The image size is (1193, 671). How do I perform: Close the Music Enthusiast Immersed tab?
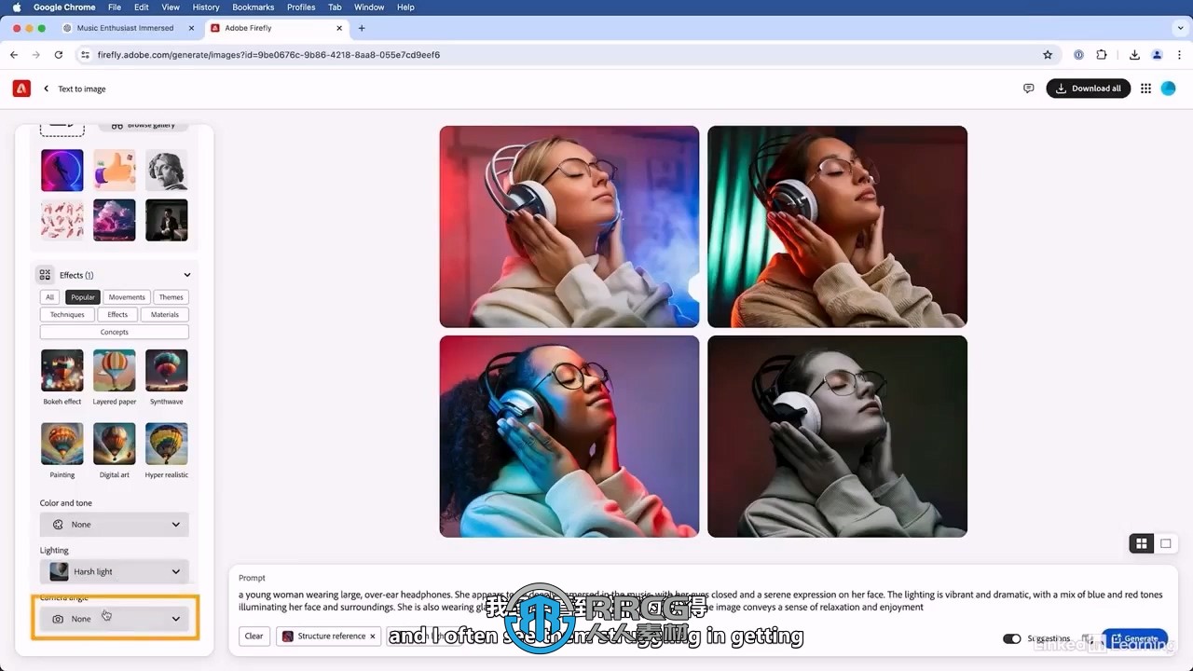191,28
